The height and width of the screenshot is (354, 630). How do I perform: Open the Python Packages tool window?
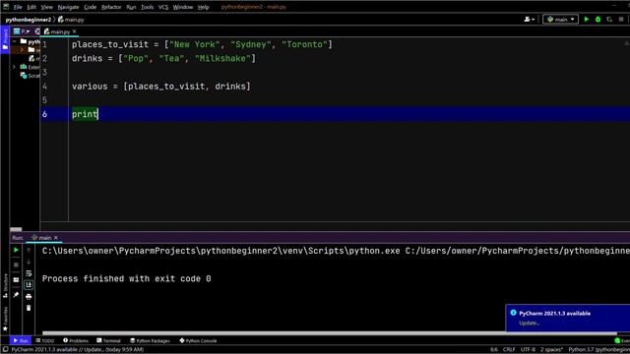coord(150,341)
